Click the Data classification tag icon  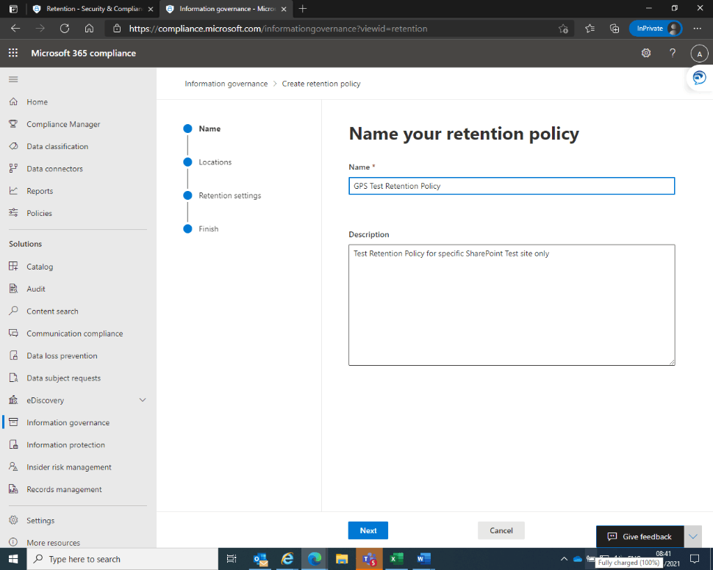pyautogui.click(x=14, y=146)
